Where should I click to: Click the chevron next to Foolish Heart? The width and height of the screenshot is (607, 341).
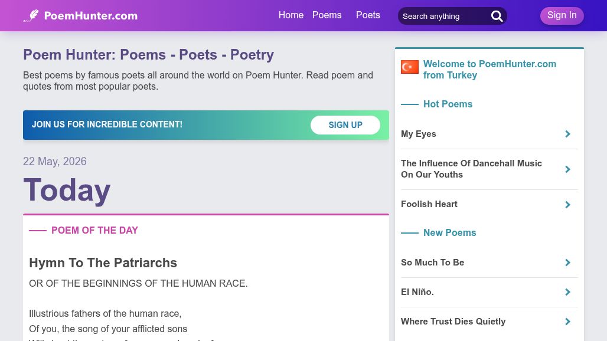click(567, 205)
